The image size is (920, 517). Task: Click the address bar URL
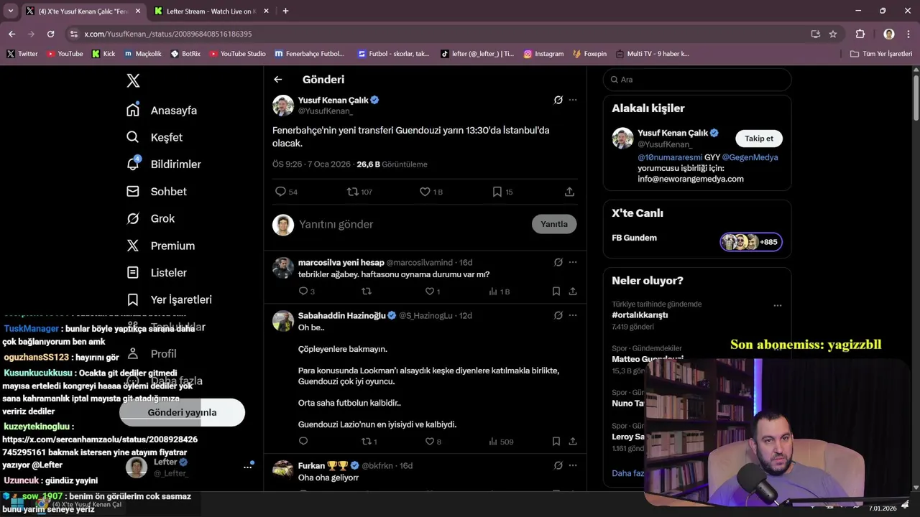point(167,34)
